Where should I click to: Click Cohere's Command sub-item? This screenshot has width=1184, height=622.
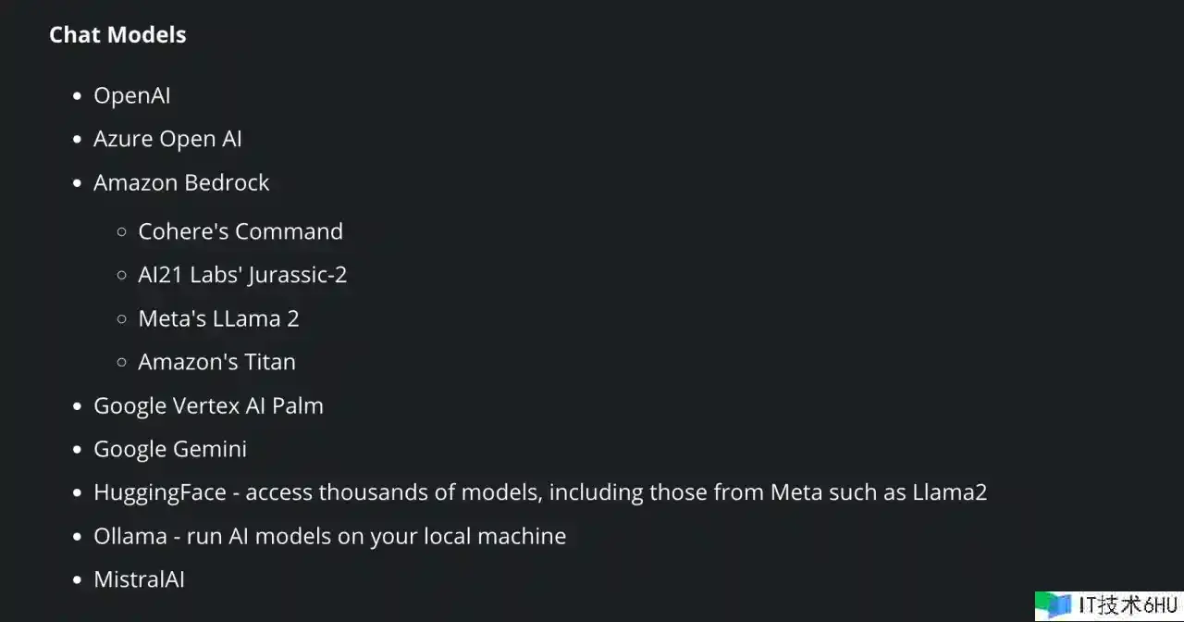click(x=240, y=231)
